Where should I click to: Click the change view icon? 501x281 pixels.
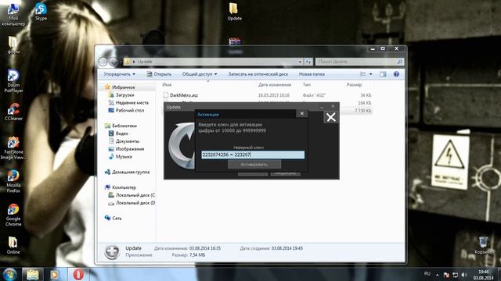pyautogui.click(x=362, y=74)
